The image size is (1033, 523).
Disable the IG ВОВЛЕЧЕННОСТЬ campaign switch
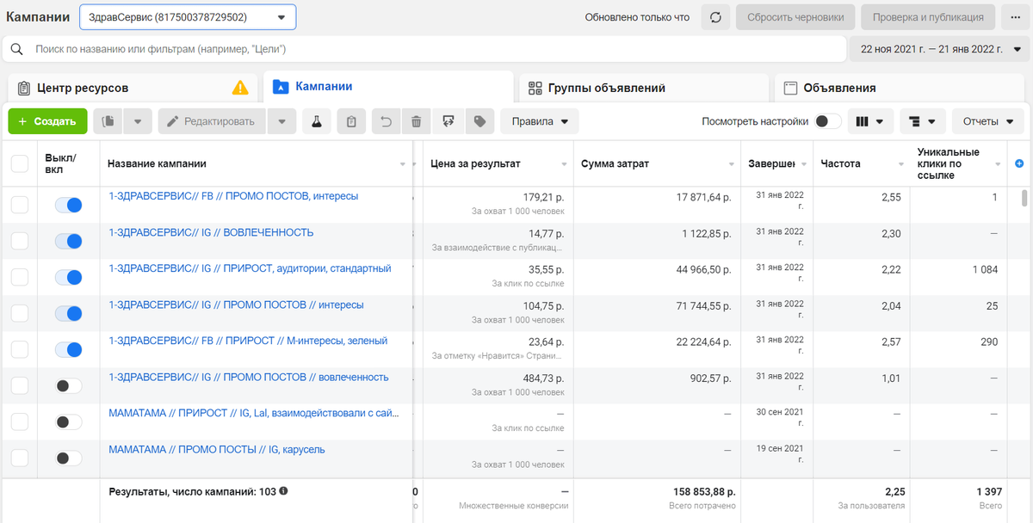click(68, 241)
